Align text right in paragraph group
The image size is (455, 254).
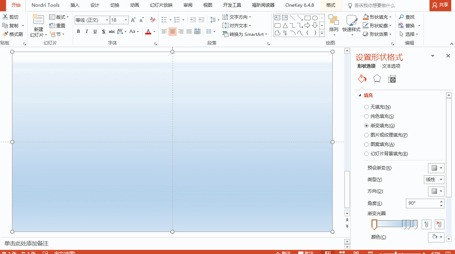(181, 31)
